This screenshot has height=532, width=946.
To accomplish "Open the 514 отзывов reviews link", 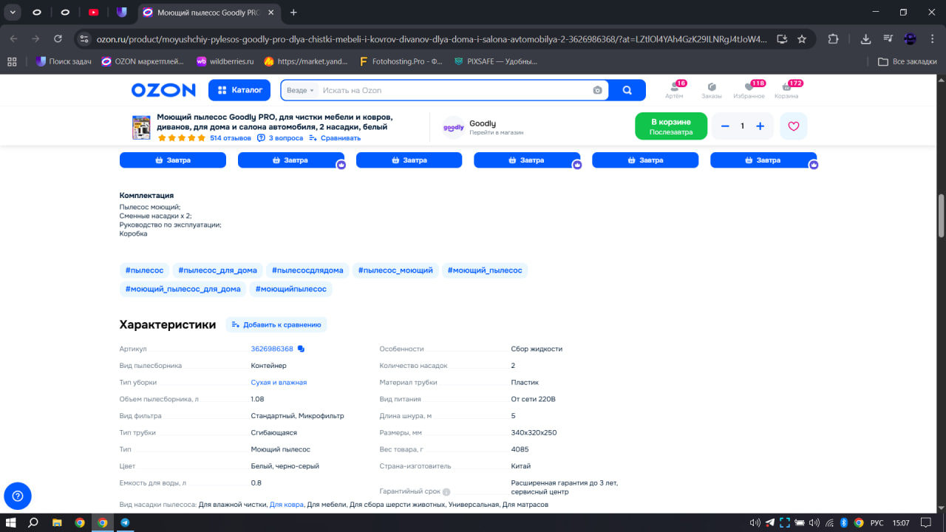I will [x=231, y=138].
